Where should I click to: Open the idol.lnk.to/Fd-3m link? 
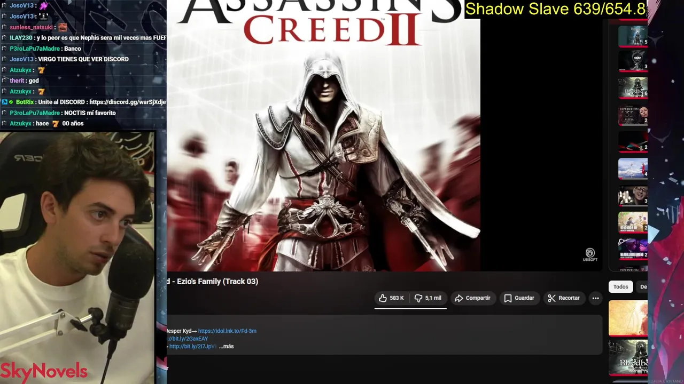(x=227, y=331)
